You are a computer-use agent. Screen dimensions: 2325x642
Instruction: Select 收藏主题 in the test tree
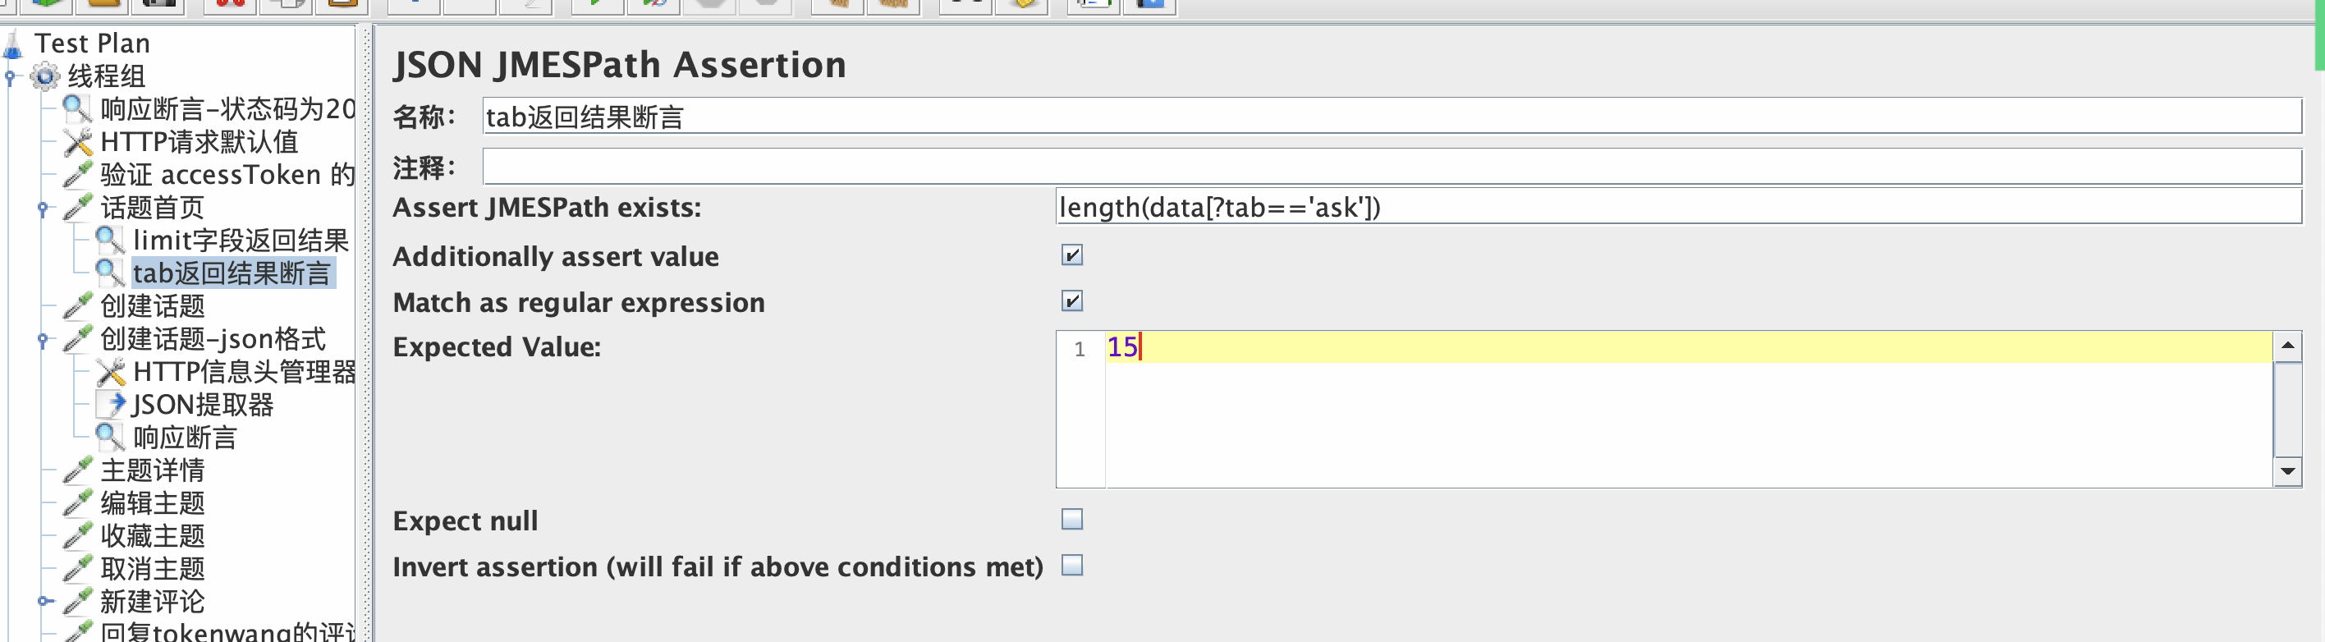pos(153,535)
